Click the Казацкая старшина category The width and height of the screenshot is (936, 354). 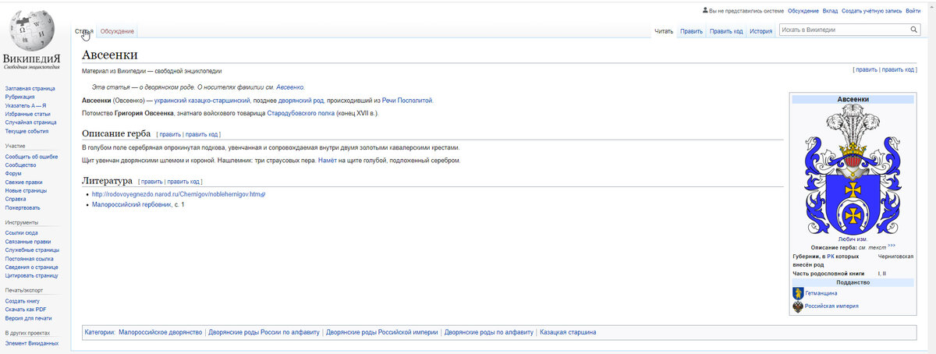tap(568, 332)
